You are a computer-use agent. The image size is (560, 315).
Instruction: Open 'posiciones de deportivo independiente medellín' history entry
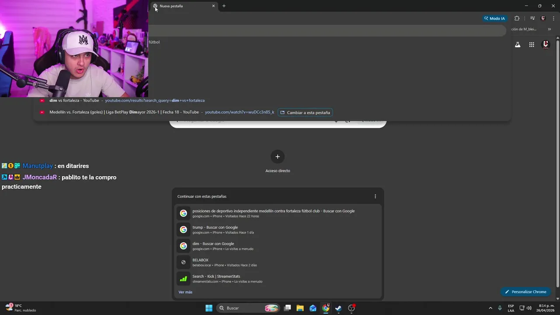pyautogui.click(x=278, y=213)
